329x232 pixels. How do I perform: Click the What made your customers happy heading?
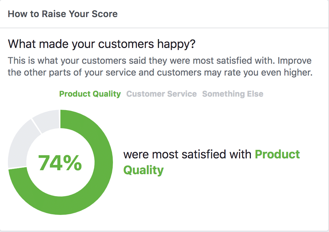tap(101, 44)
